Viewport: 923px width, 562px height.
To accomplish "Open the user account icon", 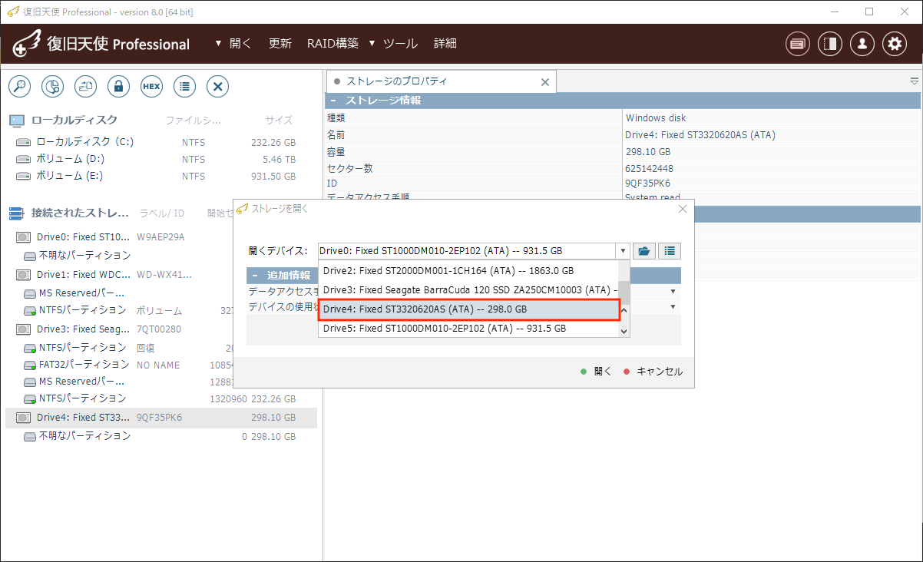I will pyautogui.click(x=862, y=44).
